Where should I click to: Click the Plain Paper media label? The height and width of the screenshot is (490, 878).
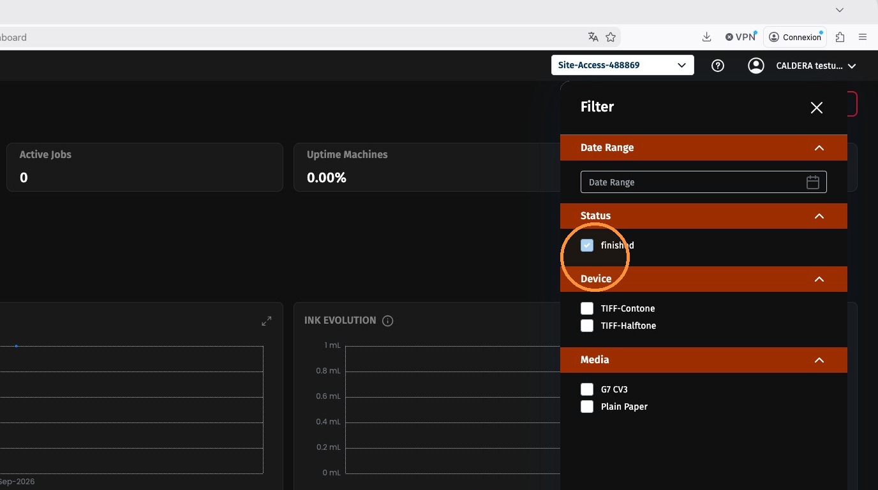624,407
